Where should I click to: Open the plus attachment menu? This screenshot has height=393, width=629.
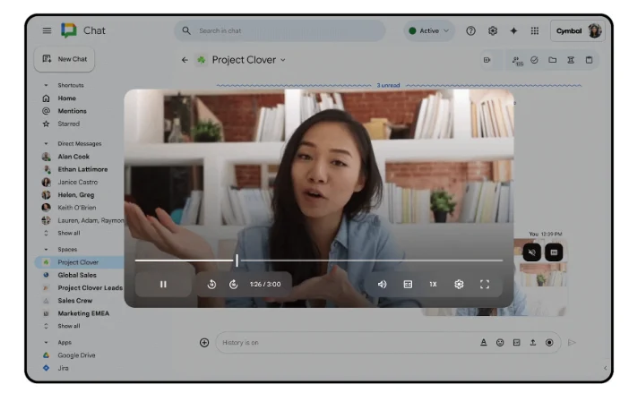click(204, 343)
